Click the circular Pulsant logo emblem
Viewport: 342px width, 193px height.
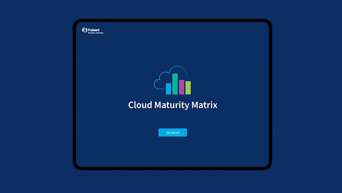84,30
